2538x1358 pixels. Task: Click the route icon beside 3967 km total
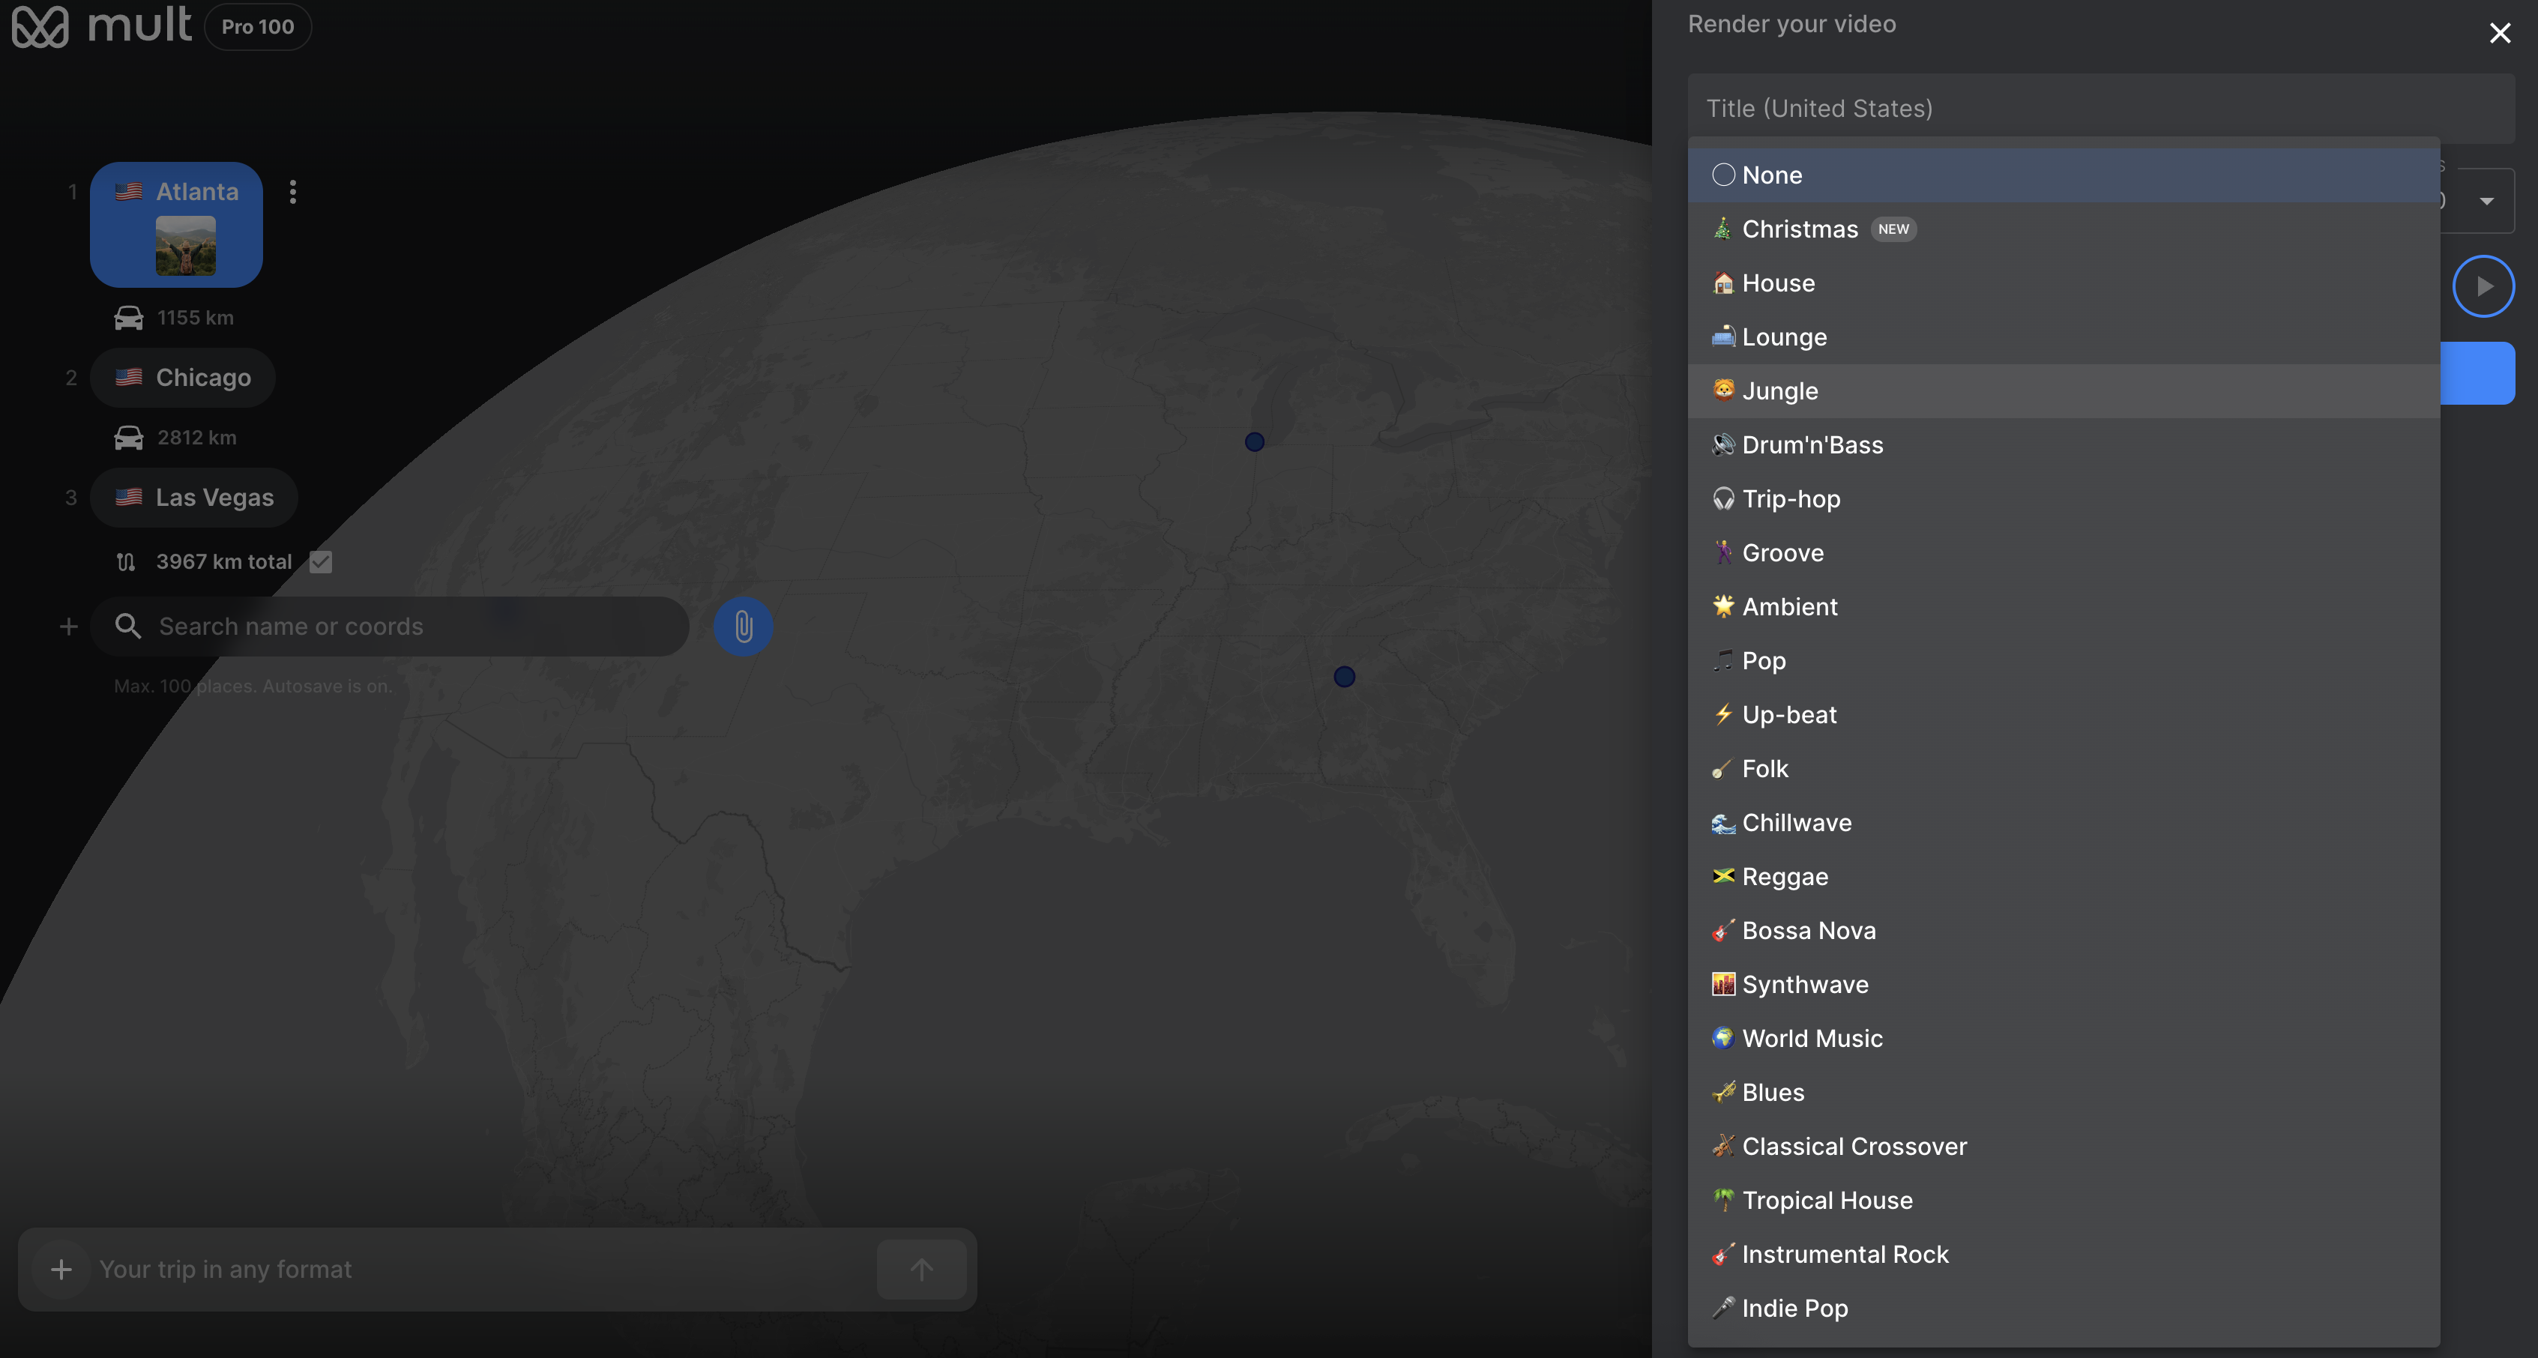[126, 562]
